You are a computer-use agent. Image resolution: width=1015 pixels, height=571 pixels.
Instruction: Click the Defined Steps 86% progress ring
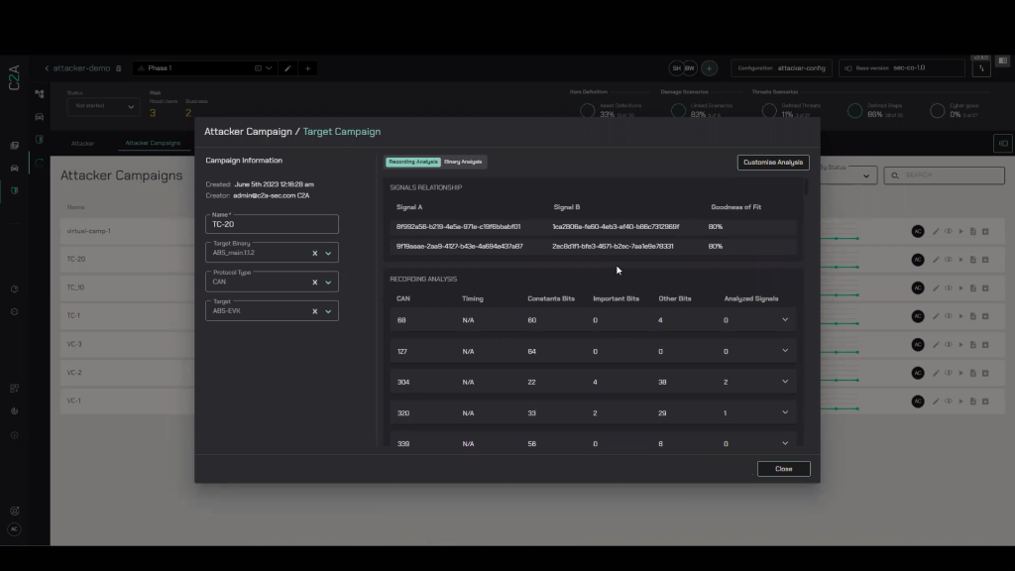(854, 111)
